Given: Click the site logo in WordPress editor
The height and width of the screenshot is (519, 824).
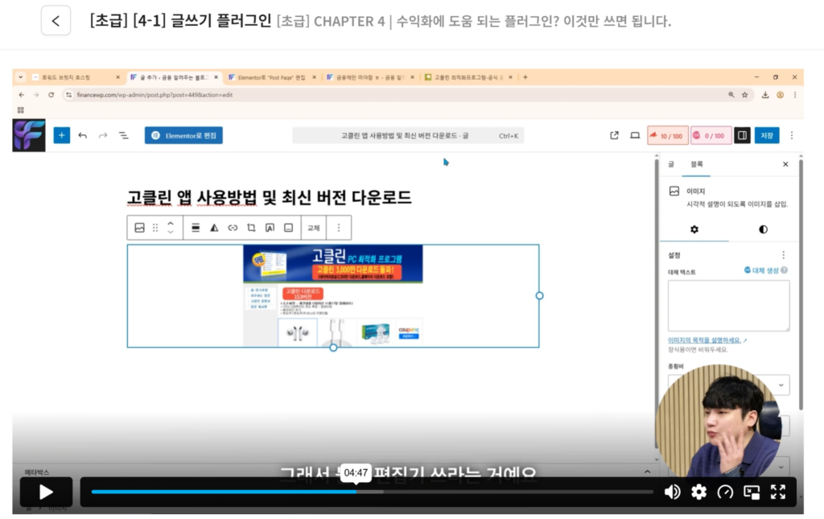Looking at the screenshot, I should point(29,135).
